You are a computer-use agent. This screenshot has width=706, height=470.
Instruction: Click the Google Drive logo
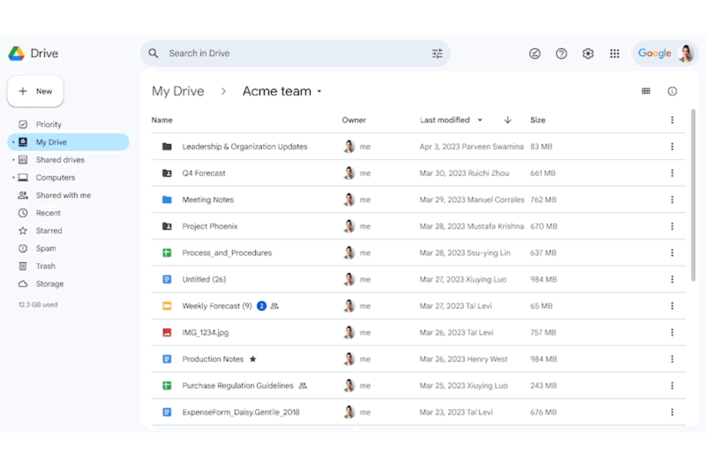click(x=16, y=53)
